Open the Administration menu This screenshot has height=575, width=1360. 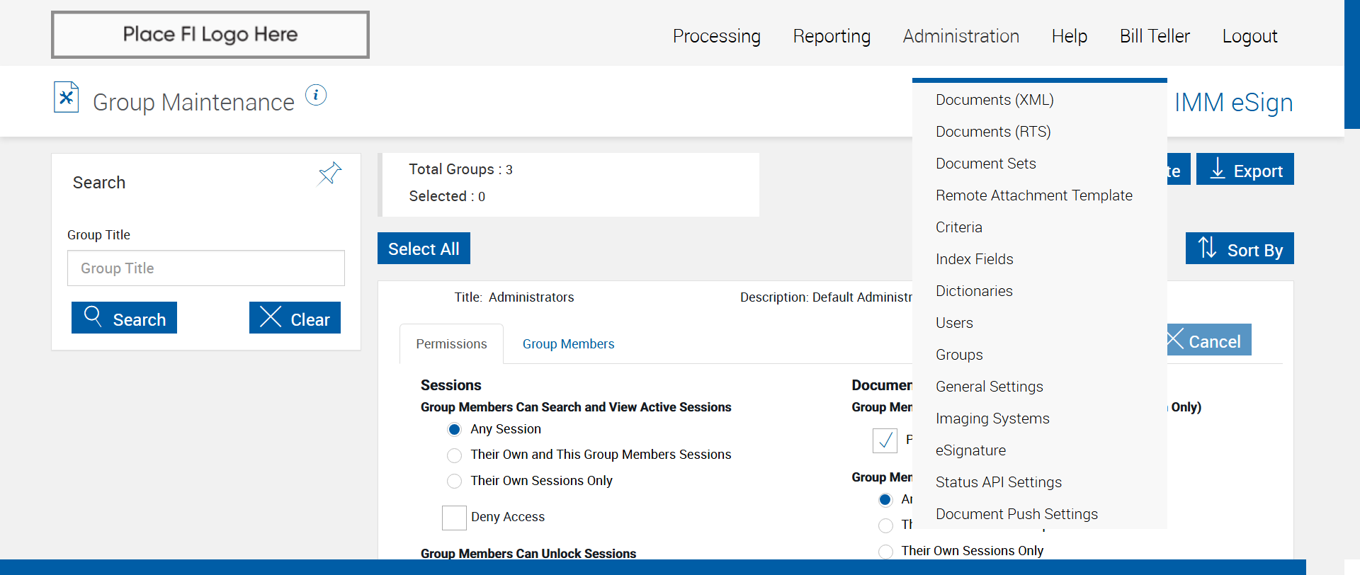[x=960, y=36]
